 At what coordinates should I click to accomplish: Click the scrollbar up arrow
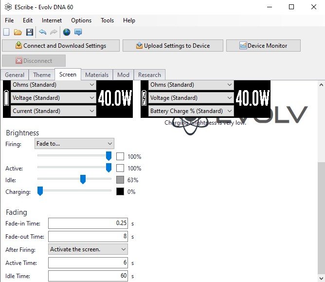pyautogui.click(x=321, y=85)
